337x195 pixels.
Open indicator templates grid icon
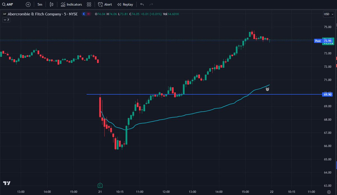(x=89, y=4)
